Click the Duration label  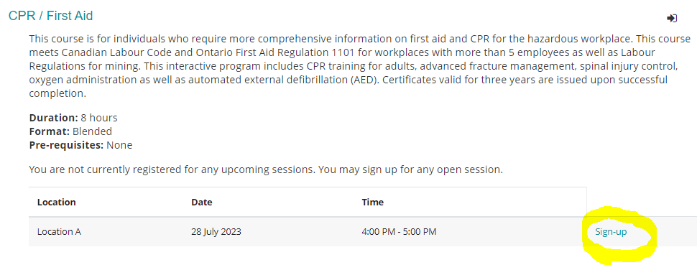point(53,118)
